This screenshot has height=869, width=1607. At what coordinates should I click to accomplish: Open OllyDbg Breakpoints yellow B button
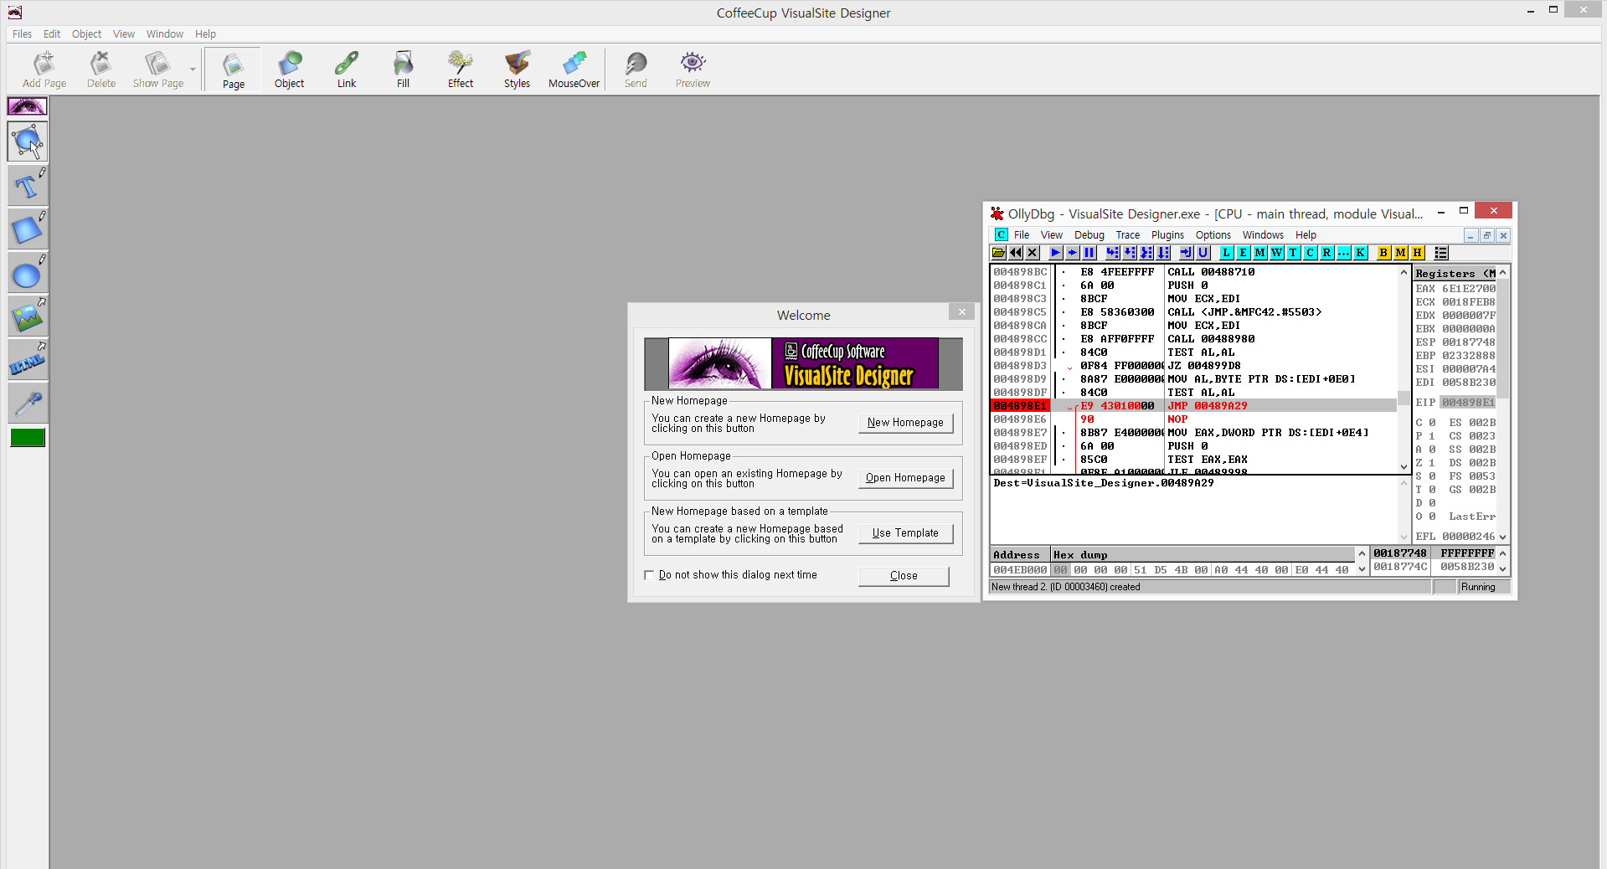click(1384, 253)
